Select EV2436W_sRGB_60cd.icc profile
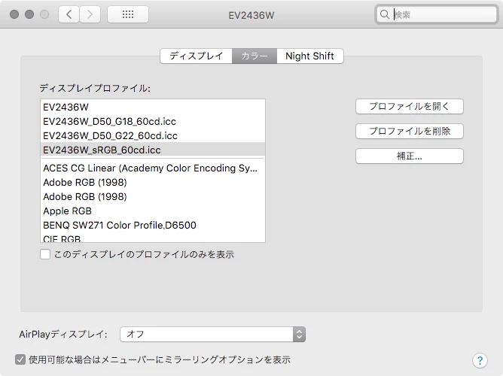This screenshot has height=376, width=503. 153,150
